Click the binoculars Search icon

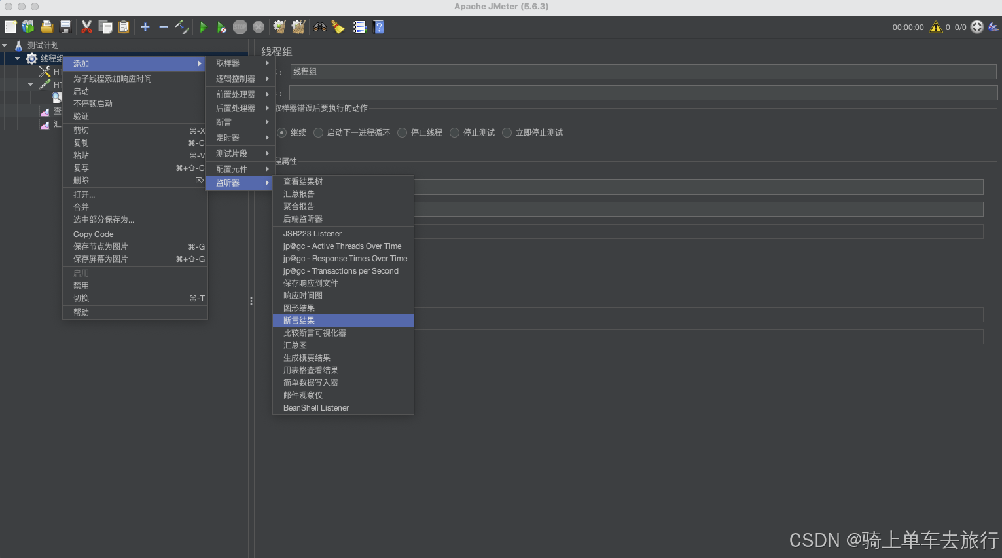pos(319,27)
